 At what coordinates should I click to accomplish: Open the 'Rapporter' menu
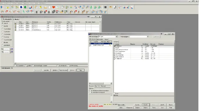click(x=26, y=3)
